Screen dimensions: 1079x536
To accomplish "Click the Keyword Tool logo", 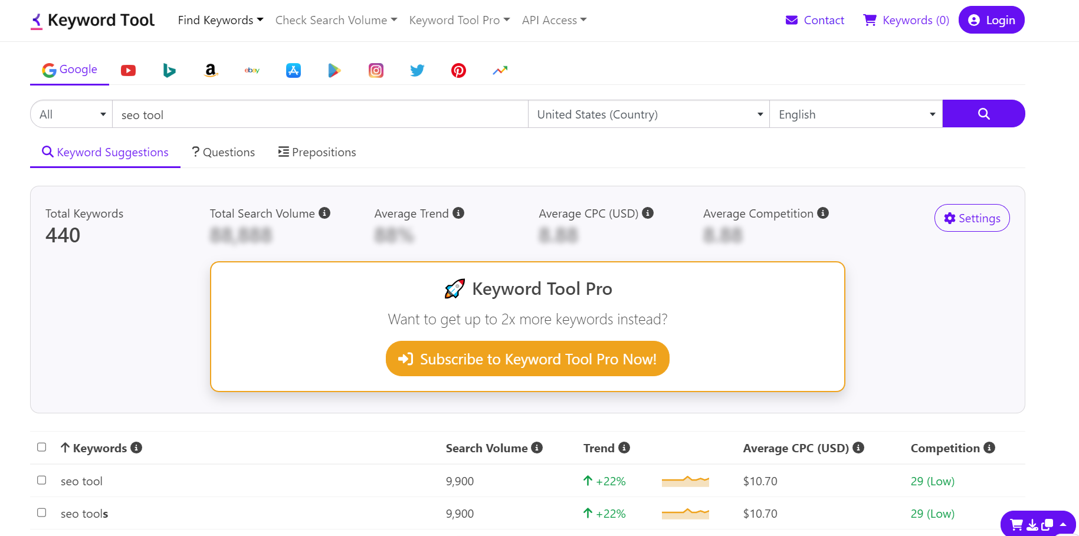I will pos(93,20).
